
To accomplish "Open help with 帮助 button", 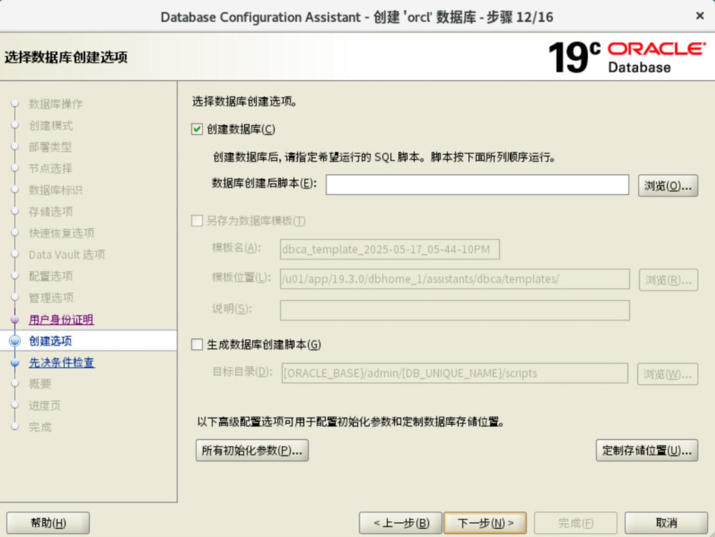I will 48,523.
